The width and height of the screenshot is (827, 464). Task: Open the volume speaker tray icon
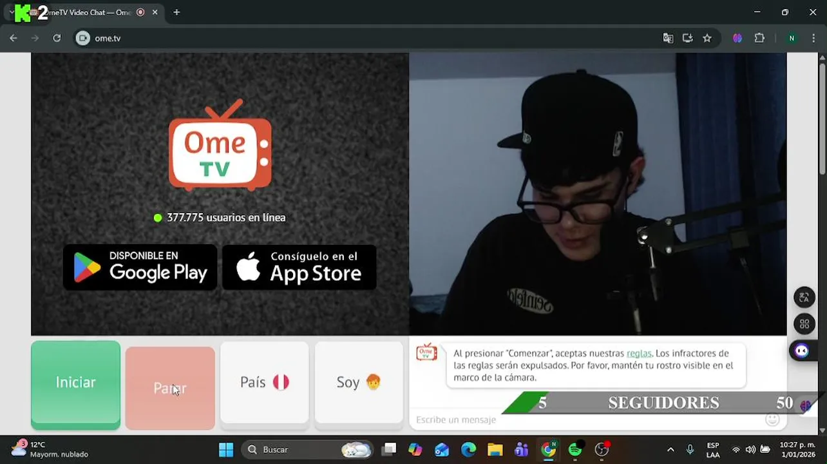coord(750,449)
